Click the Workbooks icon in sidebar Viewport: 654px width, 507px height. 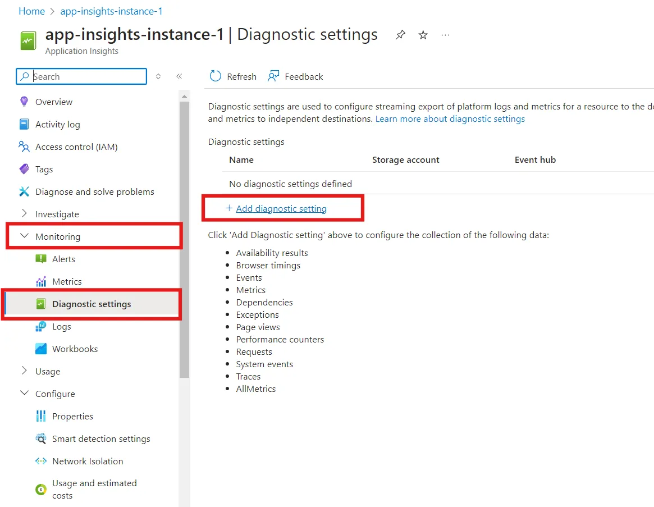[41, 349]
